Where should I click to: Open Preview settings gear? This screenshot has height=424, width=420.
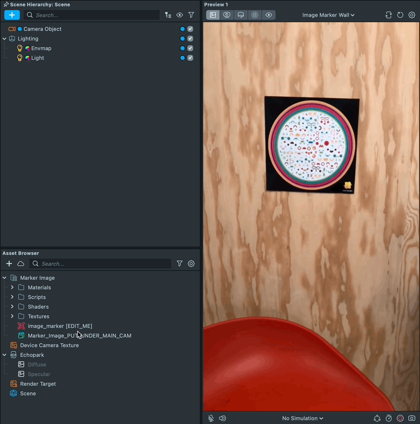coord(412,15)
